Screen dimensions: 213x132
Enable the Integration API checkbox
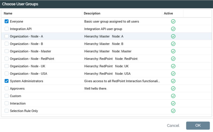[x=7, y=29]
